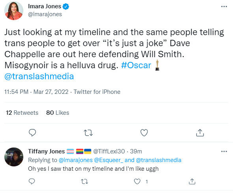
Task: Reply to Tiffany Jones's comment
Action: tap(32, 181)
